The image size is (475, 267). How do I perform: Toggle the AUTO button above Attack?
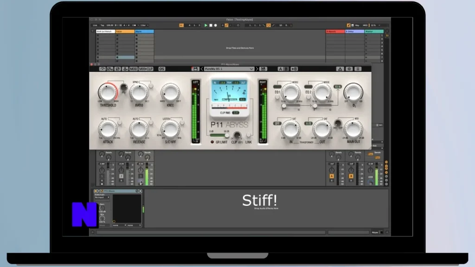point(120,122)
